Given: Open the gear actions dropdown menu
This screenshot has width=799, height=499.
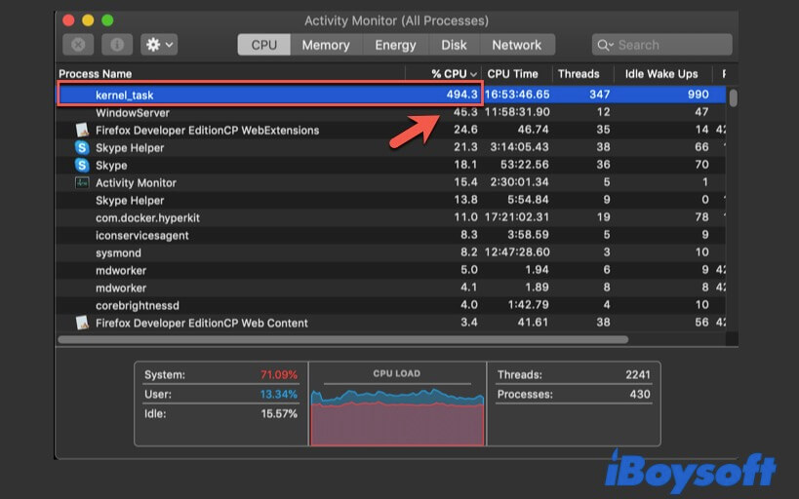Looking at the screenshot, I should pyautogui.click(x=159, y=45).
